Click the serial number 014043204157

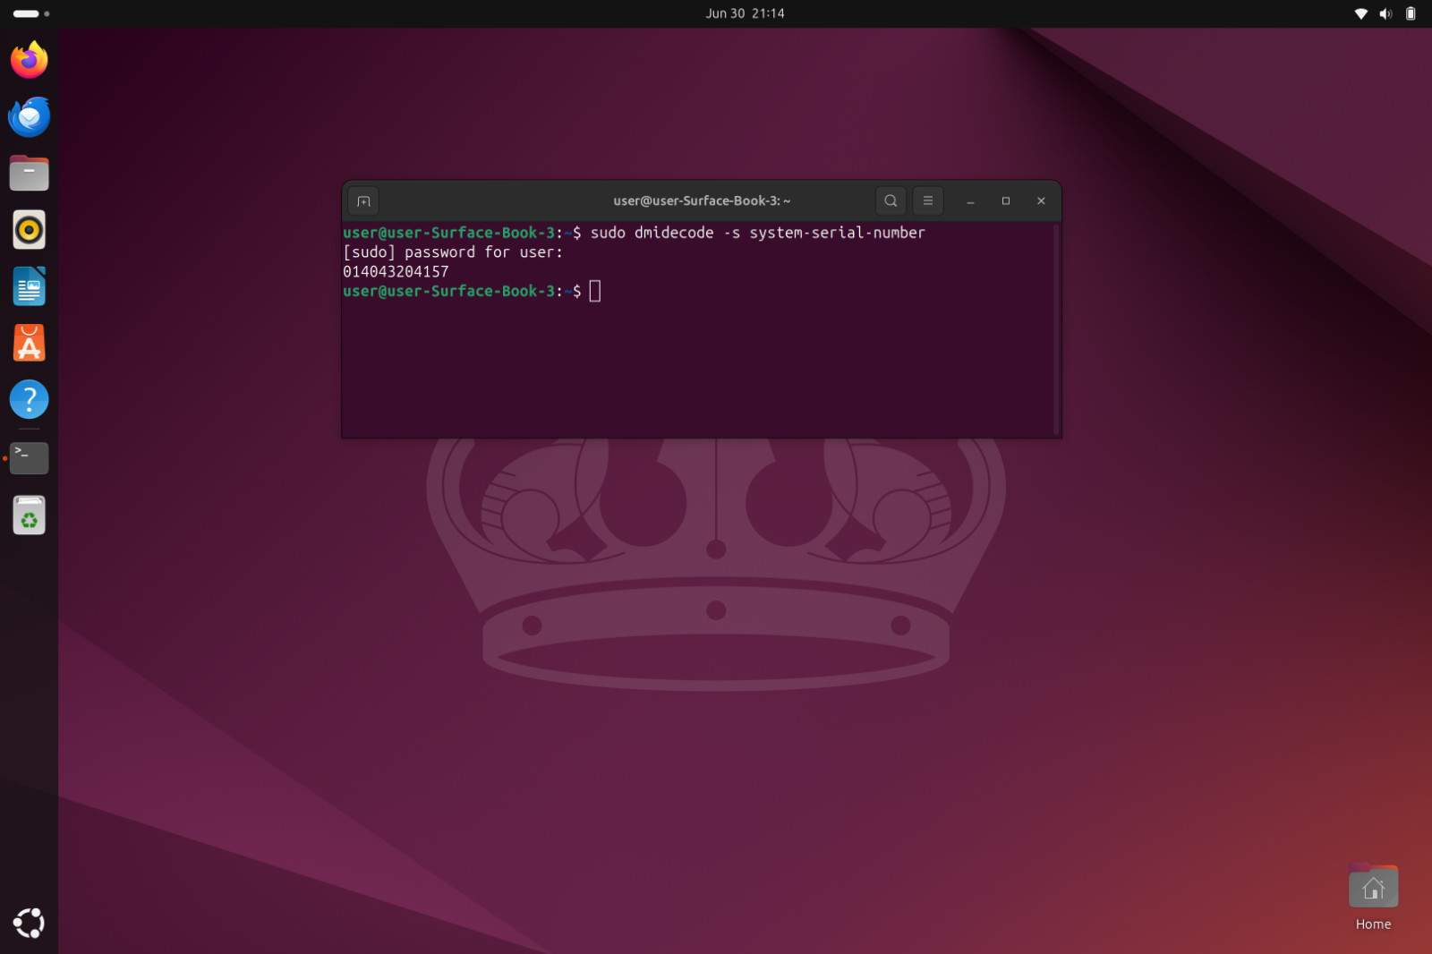[396, 271]
